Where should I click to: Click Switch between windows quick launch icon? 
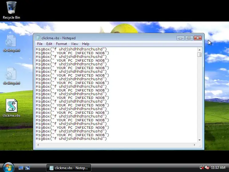pyautogui.click(x=27, y=168)
